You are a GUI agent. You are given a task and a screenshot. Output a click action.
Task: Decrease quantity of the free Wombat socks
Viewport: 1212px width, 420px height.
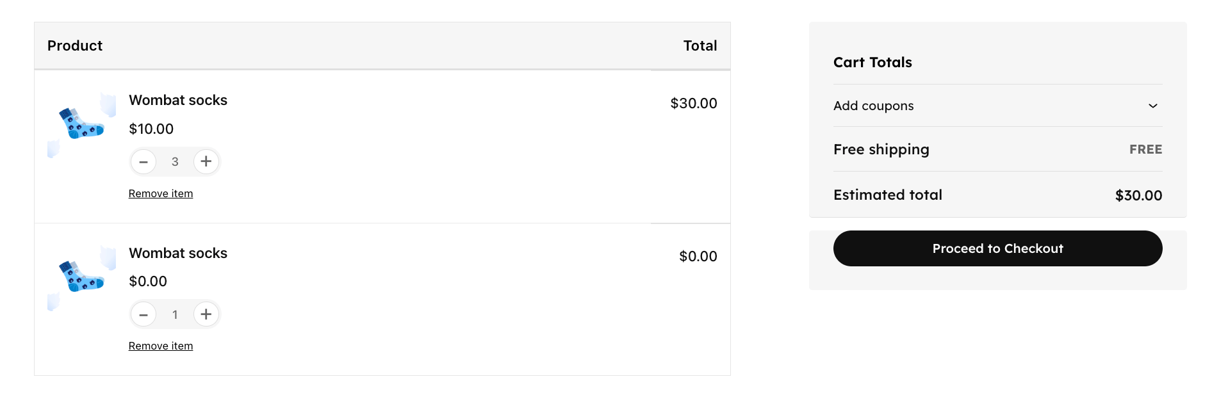[143, 314]
